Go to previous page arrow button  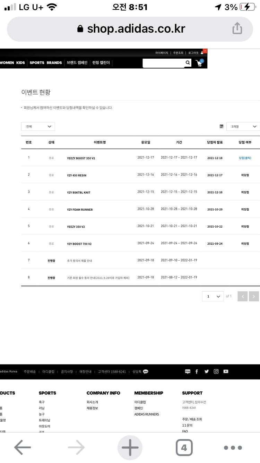click(x=243, y=296)
